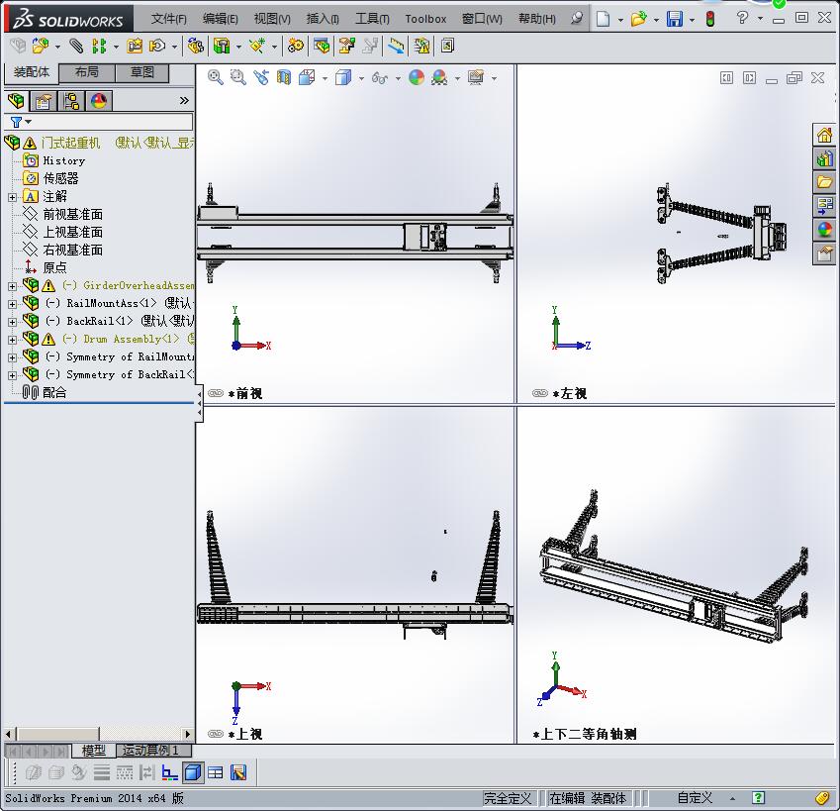Click the Edit Appearance color ball
This screenshot has width=840, height=811.
pyautogui.click(x=417, y=77)
